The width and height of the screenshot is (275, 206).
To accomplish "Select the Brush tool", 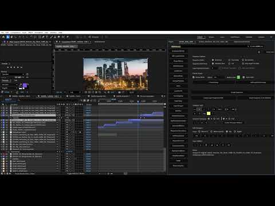I will [x=51, y=37].
